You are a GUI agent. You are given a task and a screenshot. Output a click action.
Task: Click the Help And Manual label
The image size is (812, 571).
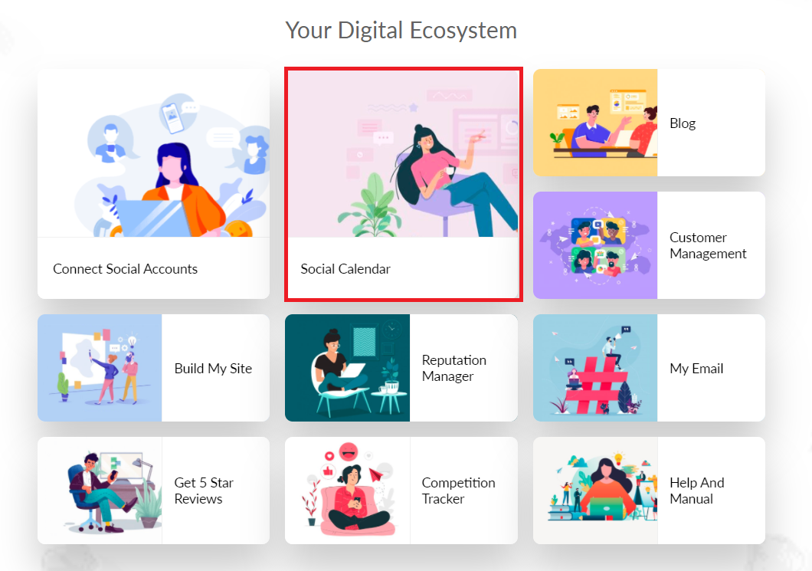697,491
